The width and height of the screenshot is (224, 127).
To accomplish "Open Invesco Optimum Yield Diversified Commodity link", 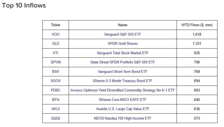I will tap(123, 90).
